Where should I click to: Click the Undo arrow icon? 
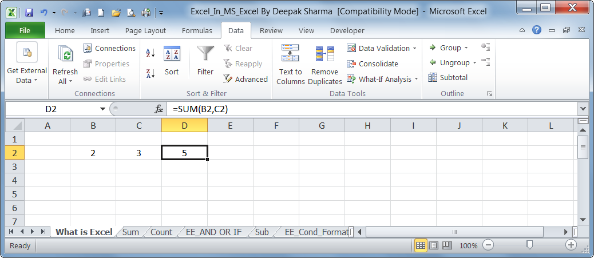pos(43,13)
